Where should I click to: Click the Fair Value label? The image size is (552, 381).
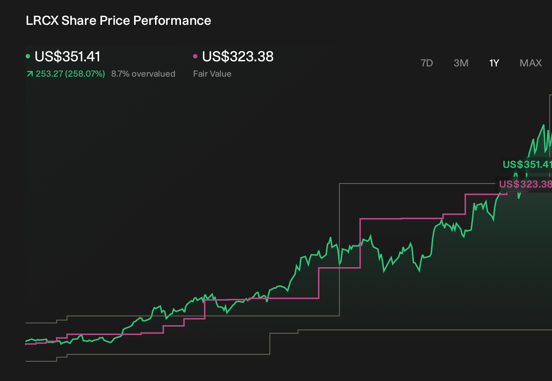[x=212, y=74]
